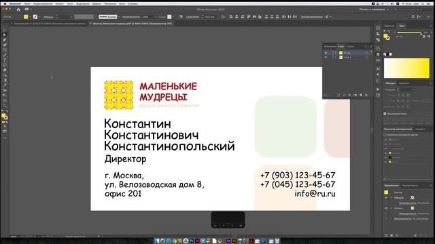Image resolution: width=435 pixels, height=244 pixels.
Task: Open the Arrange Documents icon
Action: click(x=27, y=9)
